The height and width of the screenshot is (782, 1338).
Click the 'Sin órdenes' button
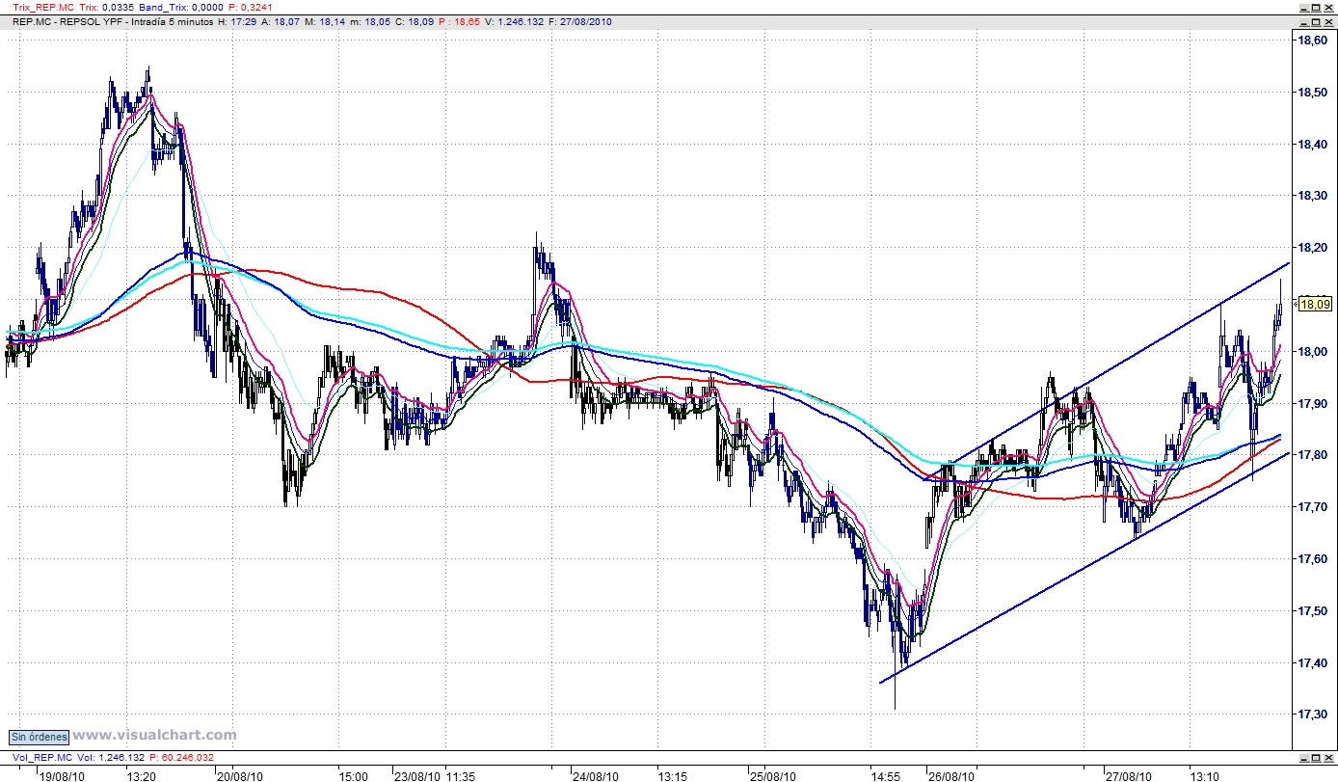(40, 737)
